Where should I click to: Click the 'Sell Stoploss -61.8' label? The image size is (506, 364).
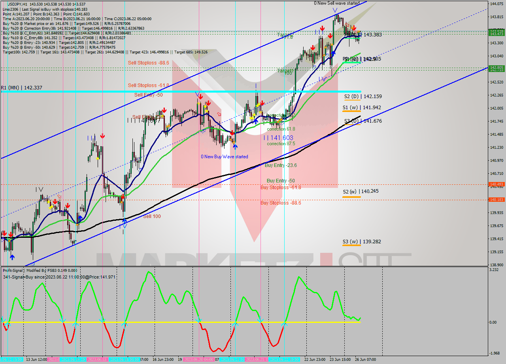(x=148, y=85)
